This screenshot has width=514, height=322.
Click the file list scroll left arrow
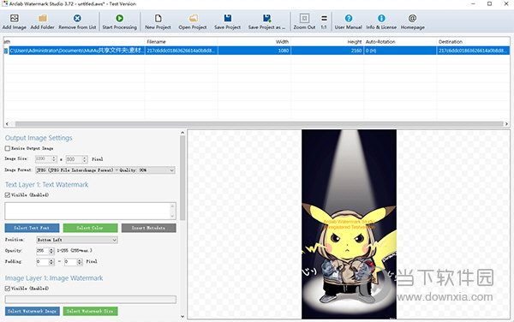pyautogui.click(x=7, y=124)
